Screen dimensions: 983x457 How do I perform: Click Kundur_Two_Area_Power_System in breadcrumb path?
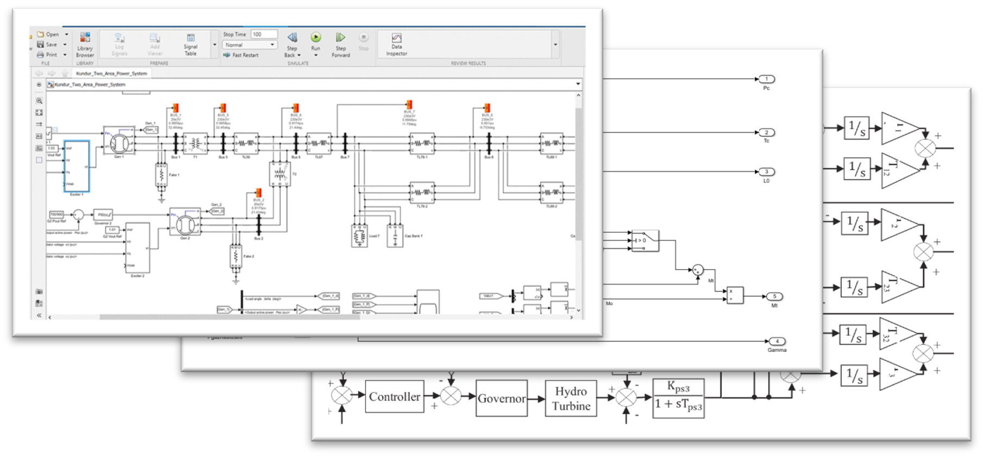[90, 85]
